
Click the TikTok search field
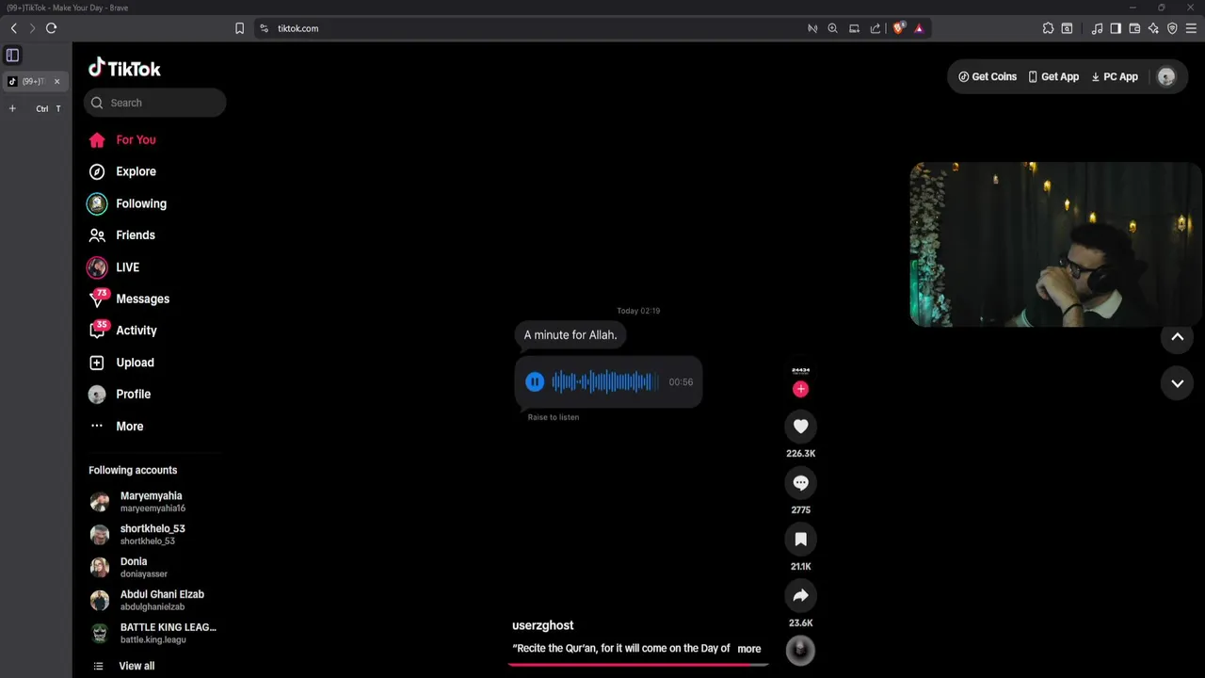(155, 103)
